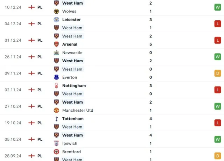Click the Everton club crest icon
This screenshot has width=224, height=161.
tap(56, 77)
